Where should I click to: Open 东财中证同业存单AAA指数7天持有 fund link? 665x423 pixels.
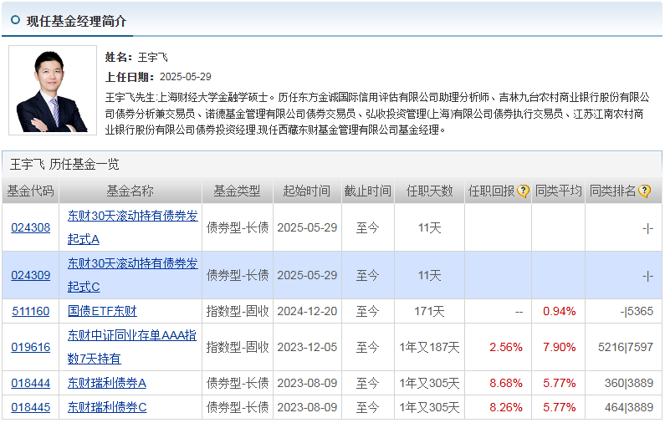(132, 347)
